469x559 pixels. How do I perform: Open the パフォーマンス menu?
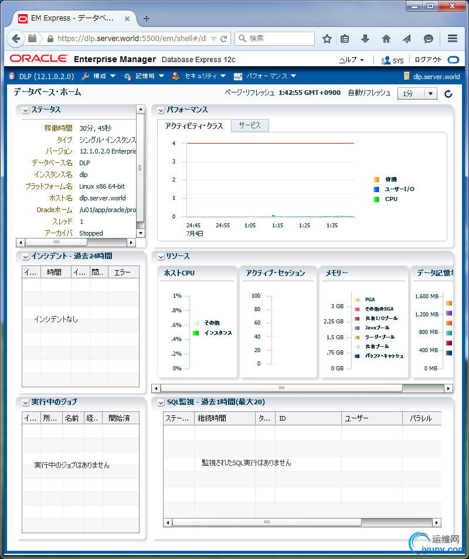(265, 76)
